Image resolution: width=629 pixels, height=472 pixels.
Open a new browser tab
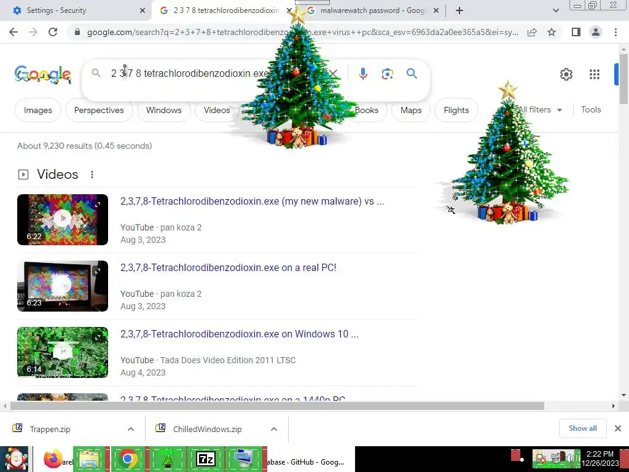pyautogui.click(x=459, y=10)
